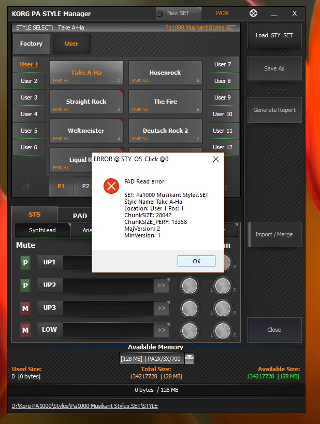320x424 pixels.
Task: Select the User 10 bank
Action: point(223,114)
